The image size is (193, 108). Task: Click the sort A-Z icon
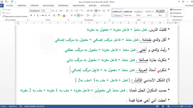[104, 11]
